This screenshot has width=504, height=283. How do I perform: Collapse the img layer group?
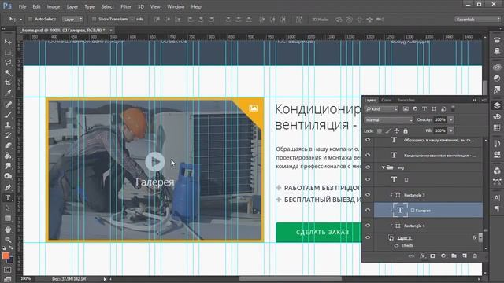click(x=384, y=167)
